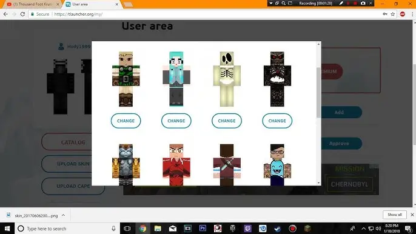Click the Cortana microphone icon
The image size is (416, 234).
click(x=113, y=229)
